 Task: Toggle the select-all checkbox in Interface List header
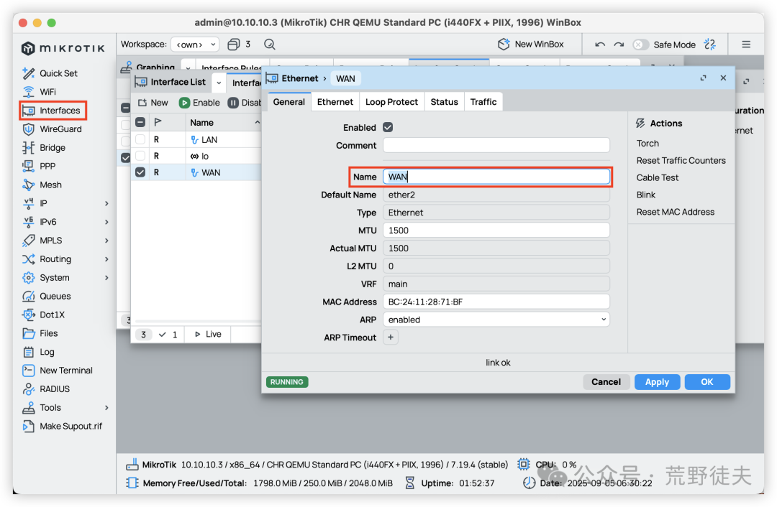tap(140, 122)
